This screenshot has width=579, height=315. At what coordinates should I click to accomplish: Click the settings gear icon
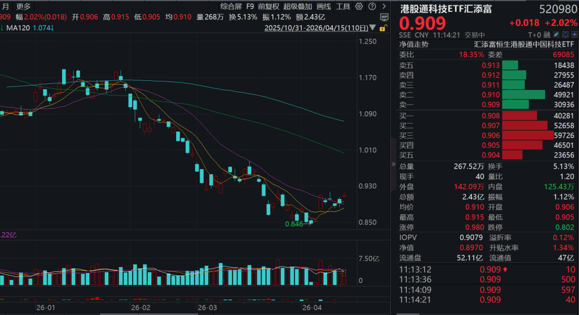coord(359,6)
